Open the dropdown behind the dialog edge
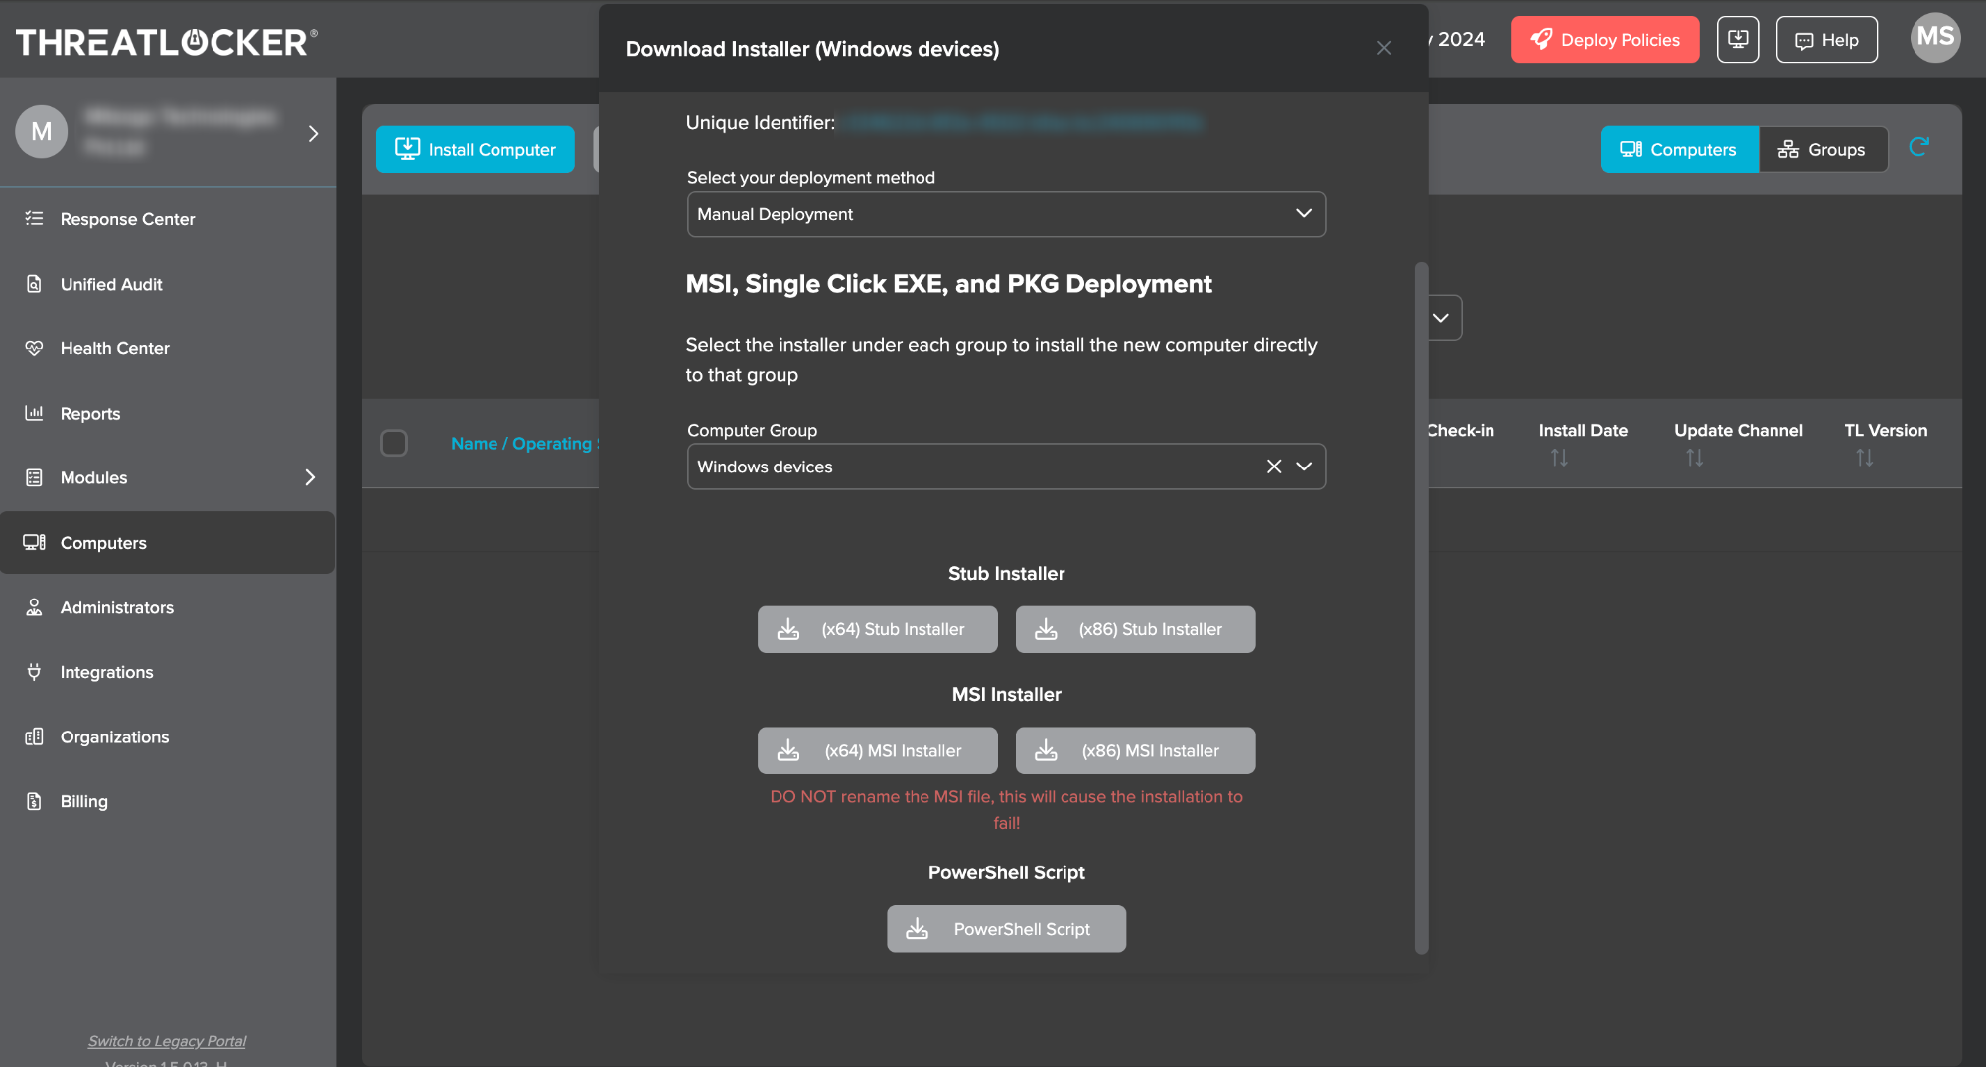Screen dimensions: 1986x1067 1443,318
